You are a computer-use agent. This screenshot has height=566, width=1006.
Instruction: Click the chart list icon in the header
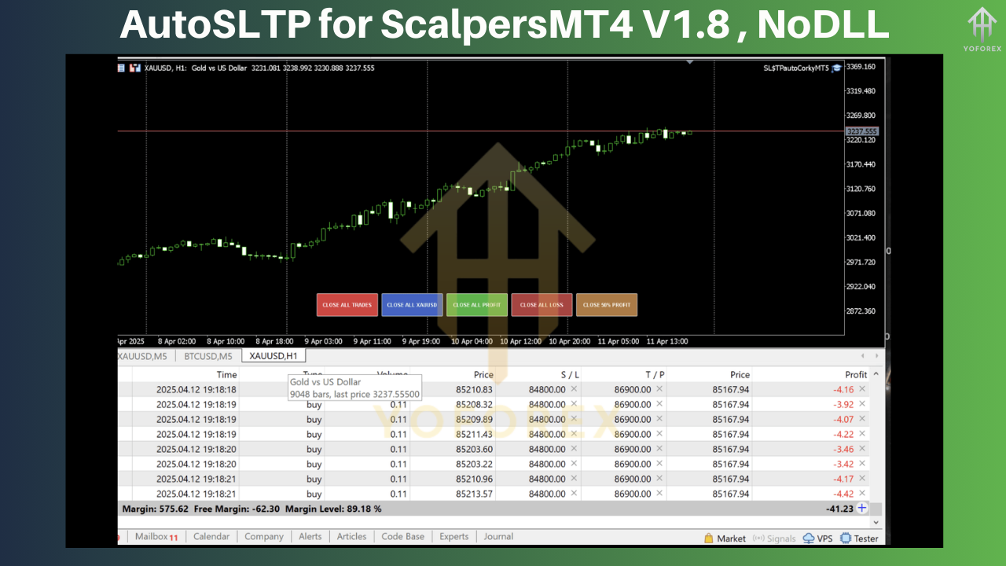click(x=121, y=68)
